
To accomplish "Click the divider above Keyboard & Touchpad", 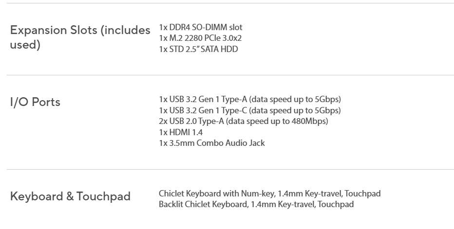I will coord(230,169).
